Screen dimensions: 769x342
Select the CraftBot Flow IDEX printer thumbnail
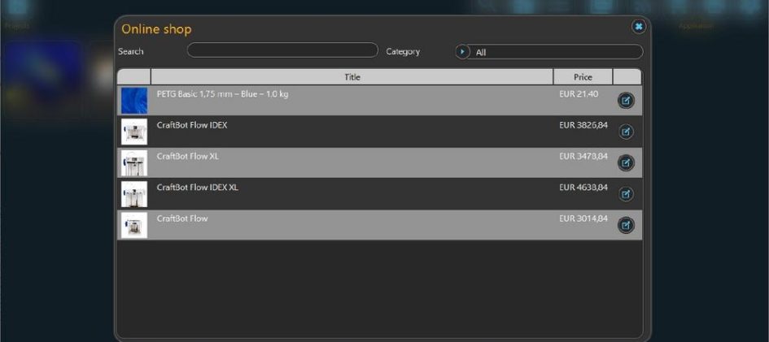(134, 132)
